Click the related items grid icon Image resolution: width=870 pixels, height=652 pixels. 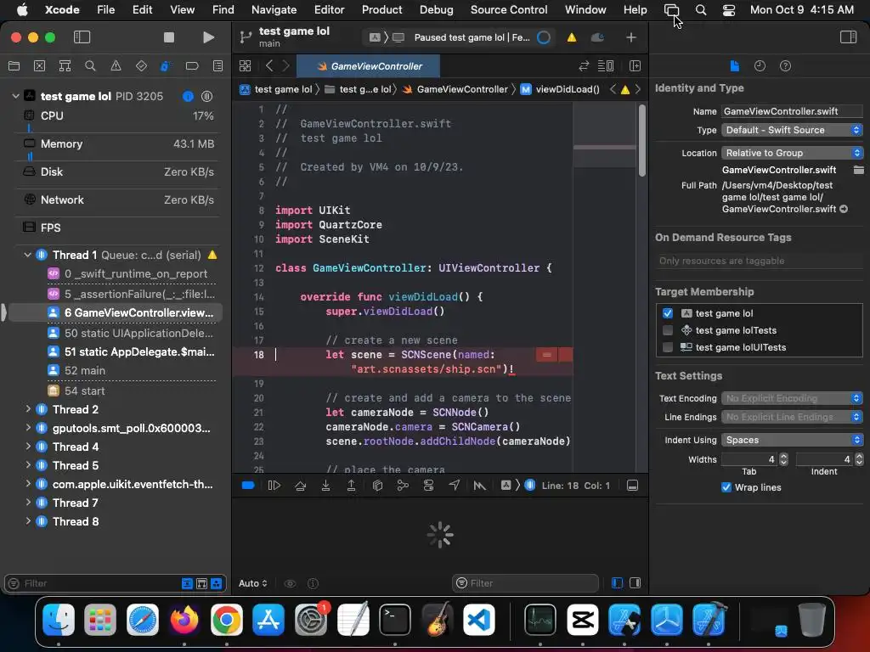[245, 66]
